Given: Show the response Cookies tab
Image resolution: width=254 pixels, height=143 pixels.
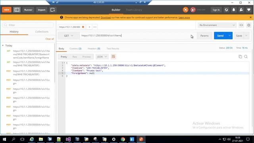Looking at the screenshot, I should click(75, 48).
